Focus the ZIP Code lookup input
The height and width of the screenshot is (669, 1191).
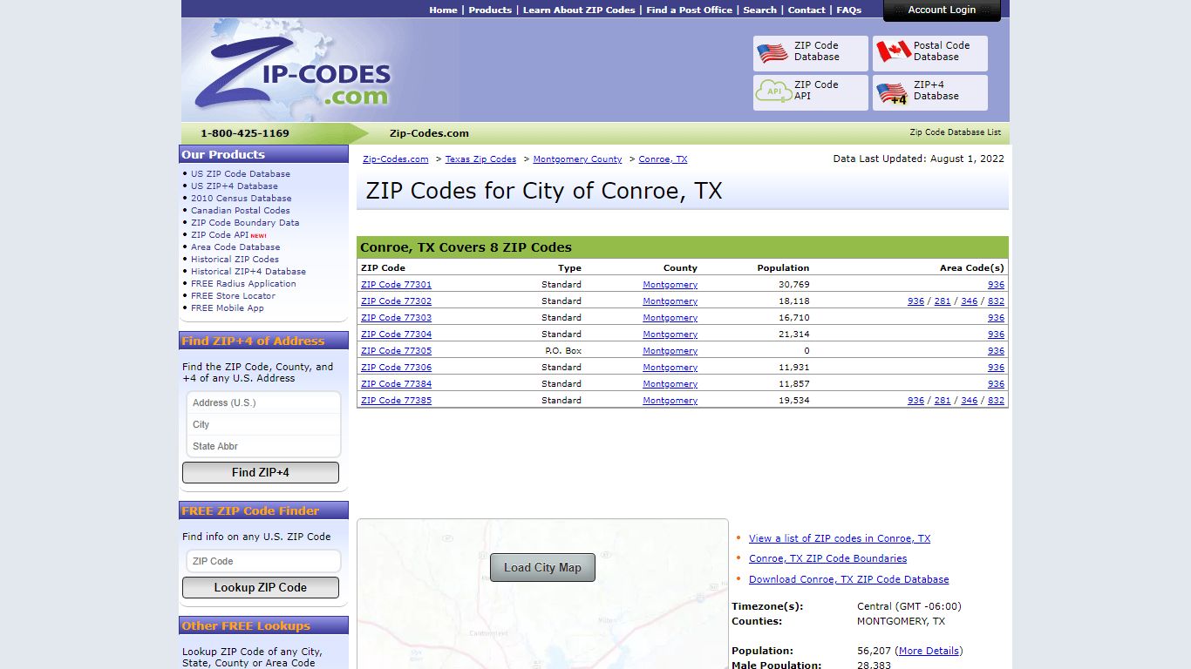click(x=263, y=561)
